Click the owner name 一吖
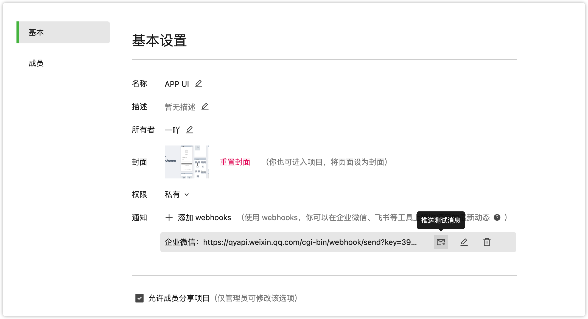The width and height of the screenshot is (588, 319). click(172, 130)
